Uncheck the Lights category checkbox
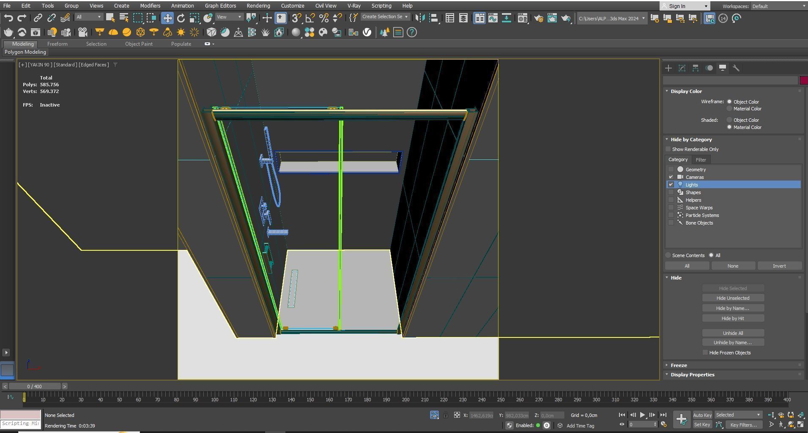The image size is (808, 433). click(x=671, y=185)
